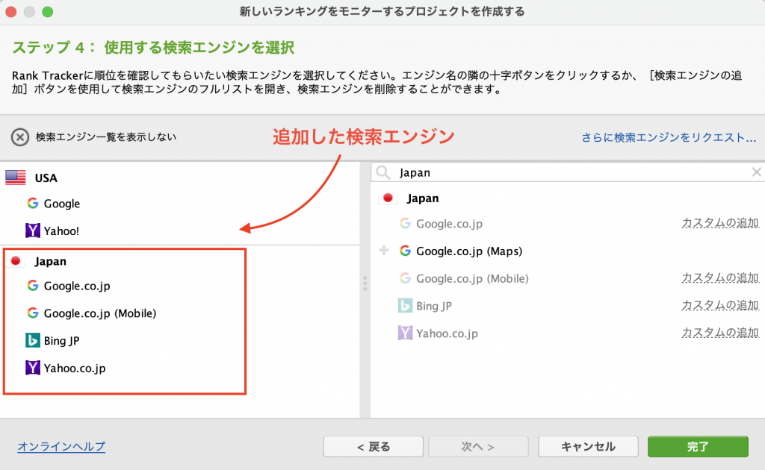
Task: Click the Japan group header in left list
Action: [50, 262]
